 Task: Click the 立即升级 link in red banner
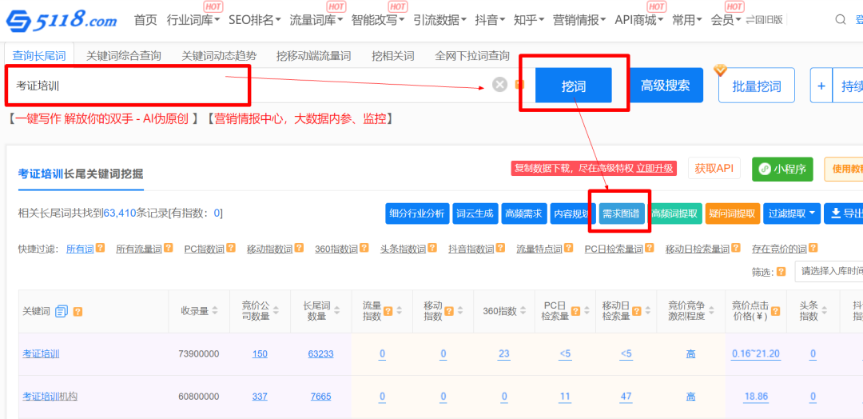point(654,169)
